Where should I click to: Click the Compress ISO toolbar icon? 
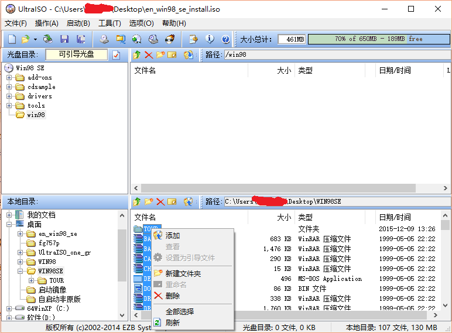pos(121,39)
